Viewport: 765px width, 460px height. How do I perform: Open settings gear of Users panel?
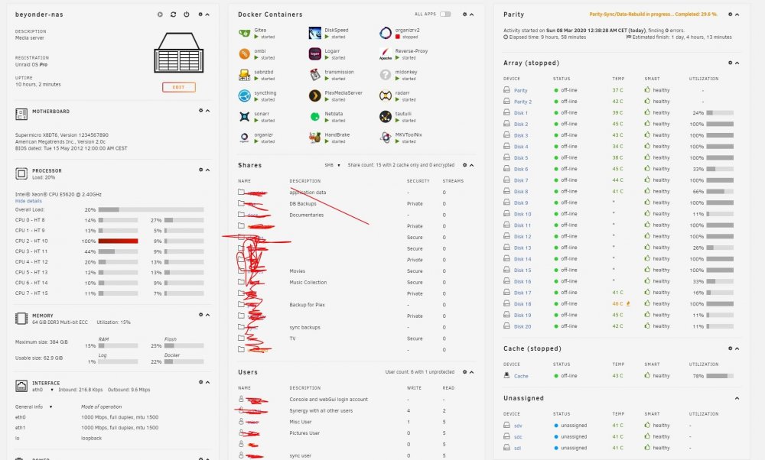click(464, 372)
